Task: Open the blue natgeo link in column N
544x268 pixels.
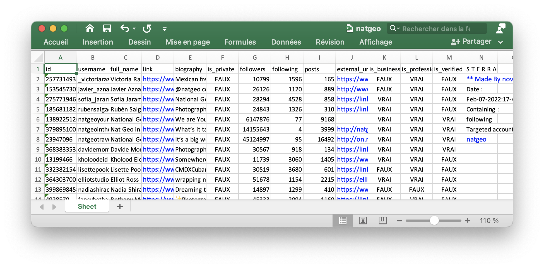Action: tap(476, 139)
